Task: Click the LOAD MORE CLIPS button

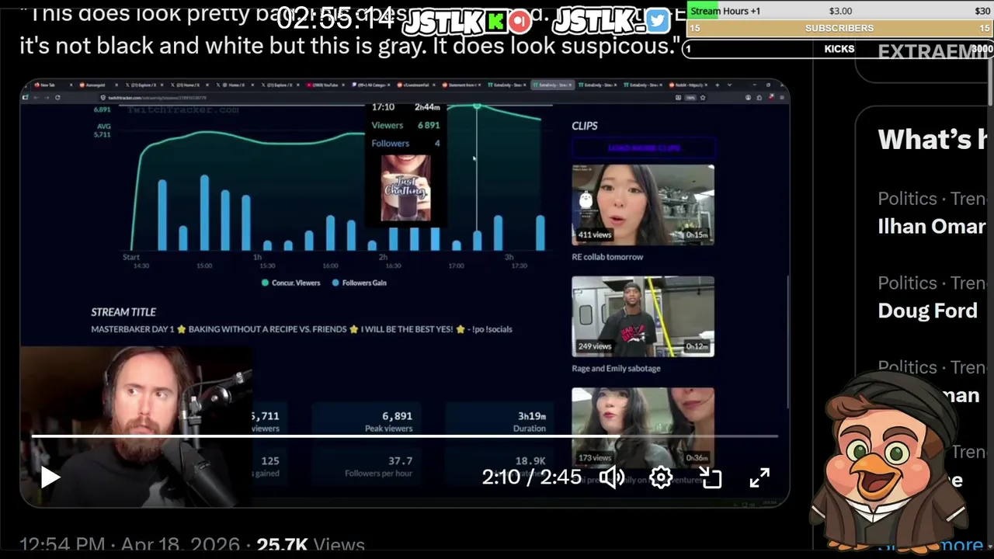Action: (643, 148)
